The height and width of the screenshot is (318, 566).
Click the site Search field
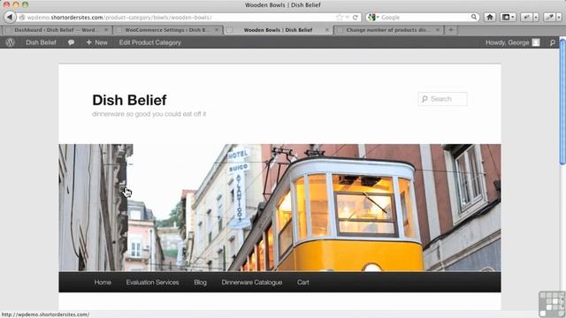tap(442, 99)
